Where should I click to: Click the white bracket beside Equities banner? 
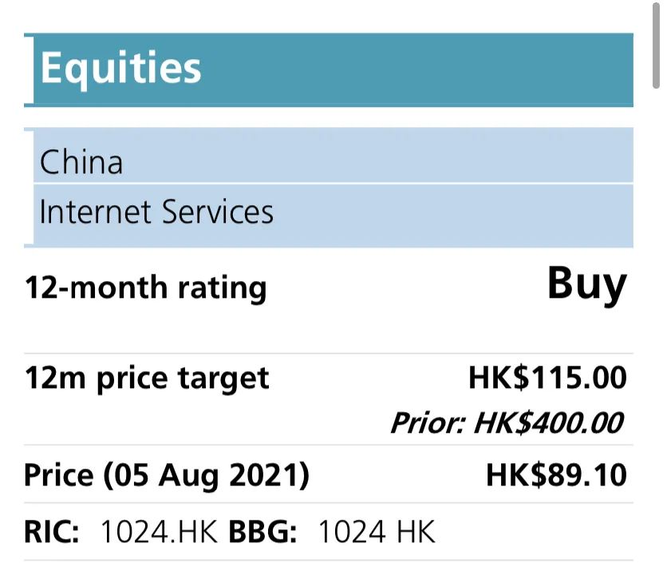(29, 70)
